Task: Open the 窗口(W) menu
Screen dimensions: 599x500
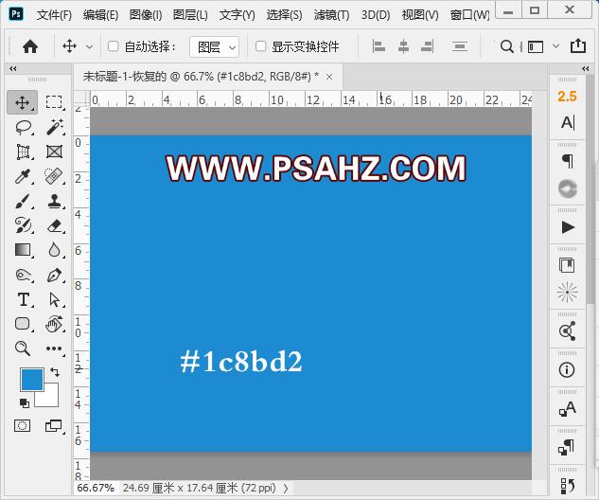Action: 470,15
